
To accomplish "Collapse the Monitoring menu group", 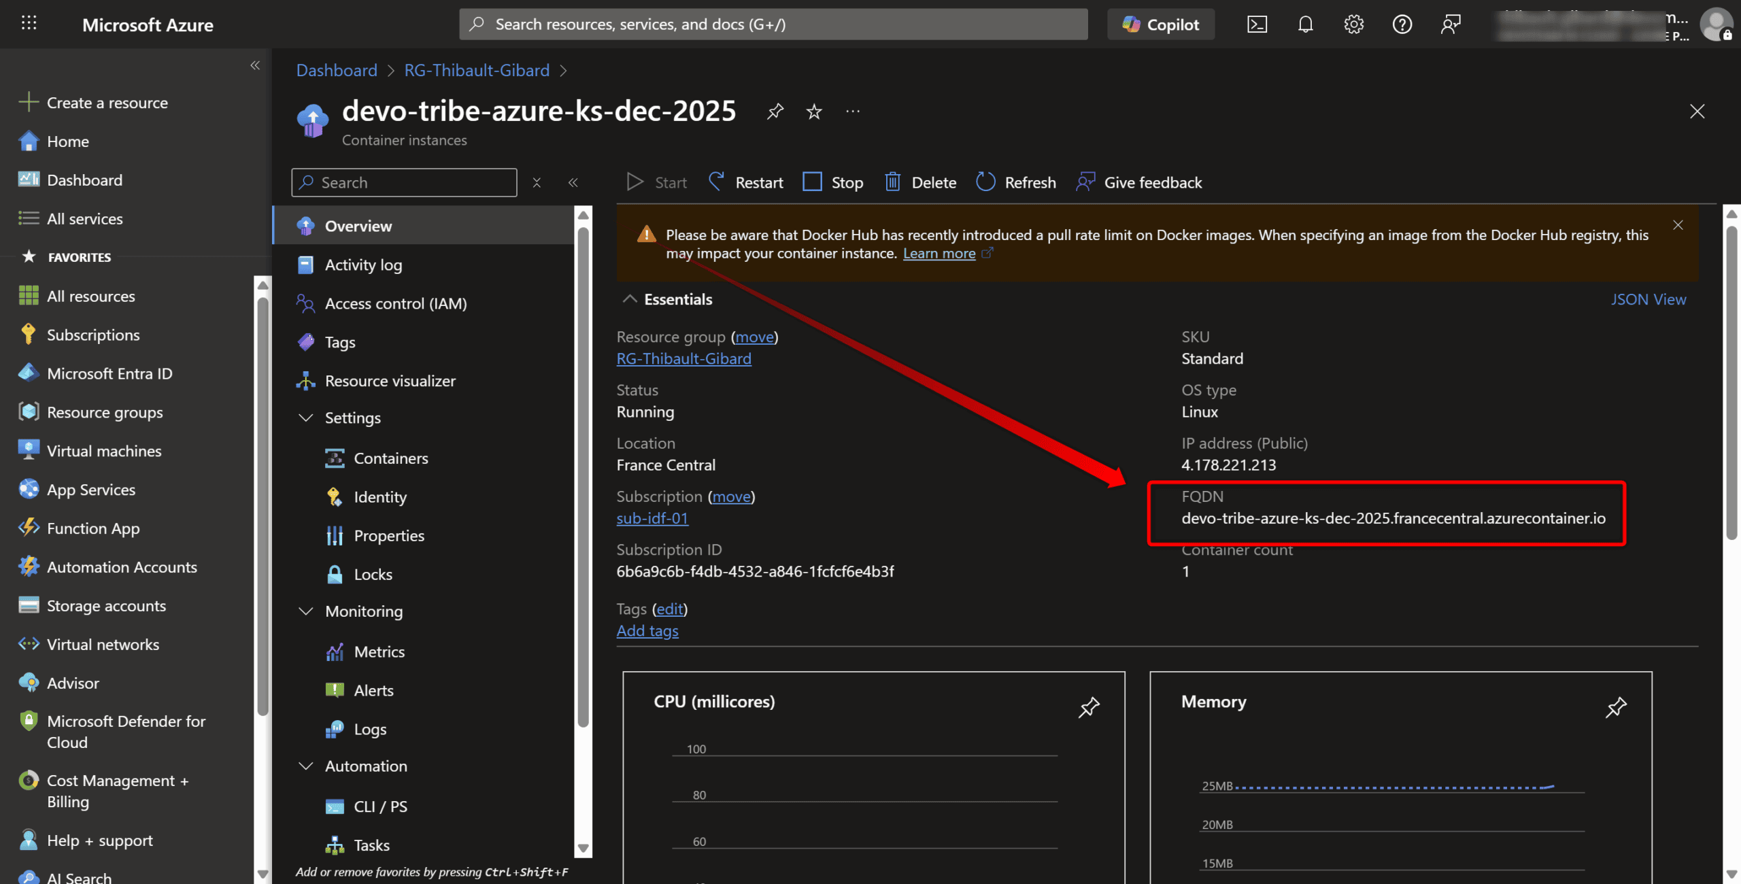I will (x=306, y=611).
